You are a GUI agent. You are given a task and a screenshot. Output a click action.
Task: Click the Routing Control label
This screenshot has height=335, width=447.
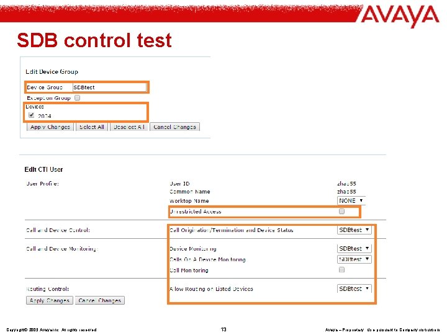tap(48, 289)
